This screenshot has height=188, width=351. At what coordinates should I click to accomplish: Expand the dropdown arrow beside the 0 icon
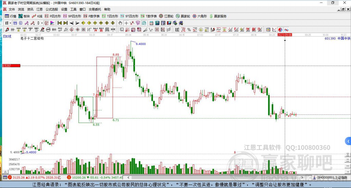(41, 23)
